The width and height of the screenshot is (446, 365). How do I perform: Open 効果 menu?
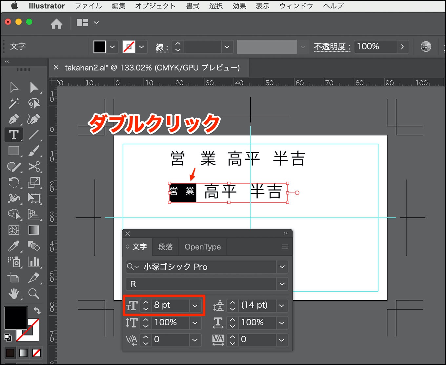pyautogui.click(x=239, y=6)
